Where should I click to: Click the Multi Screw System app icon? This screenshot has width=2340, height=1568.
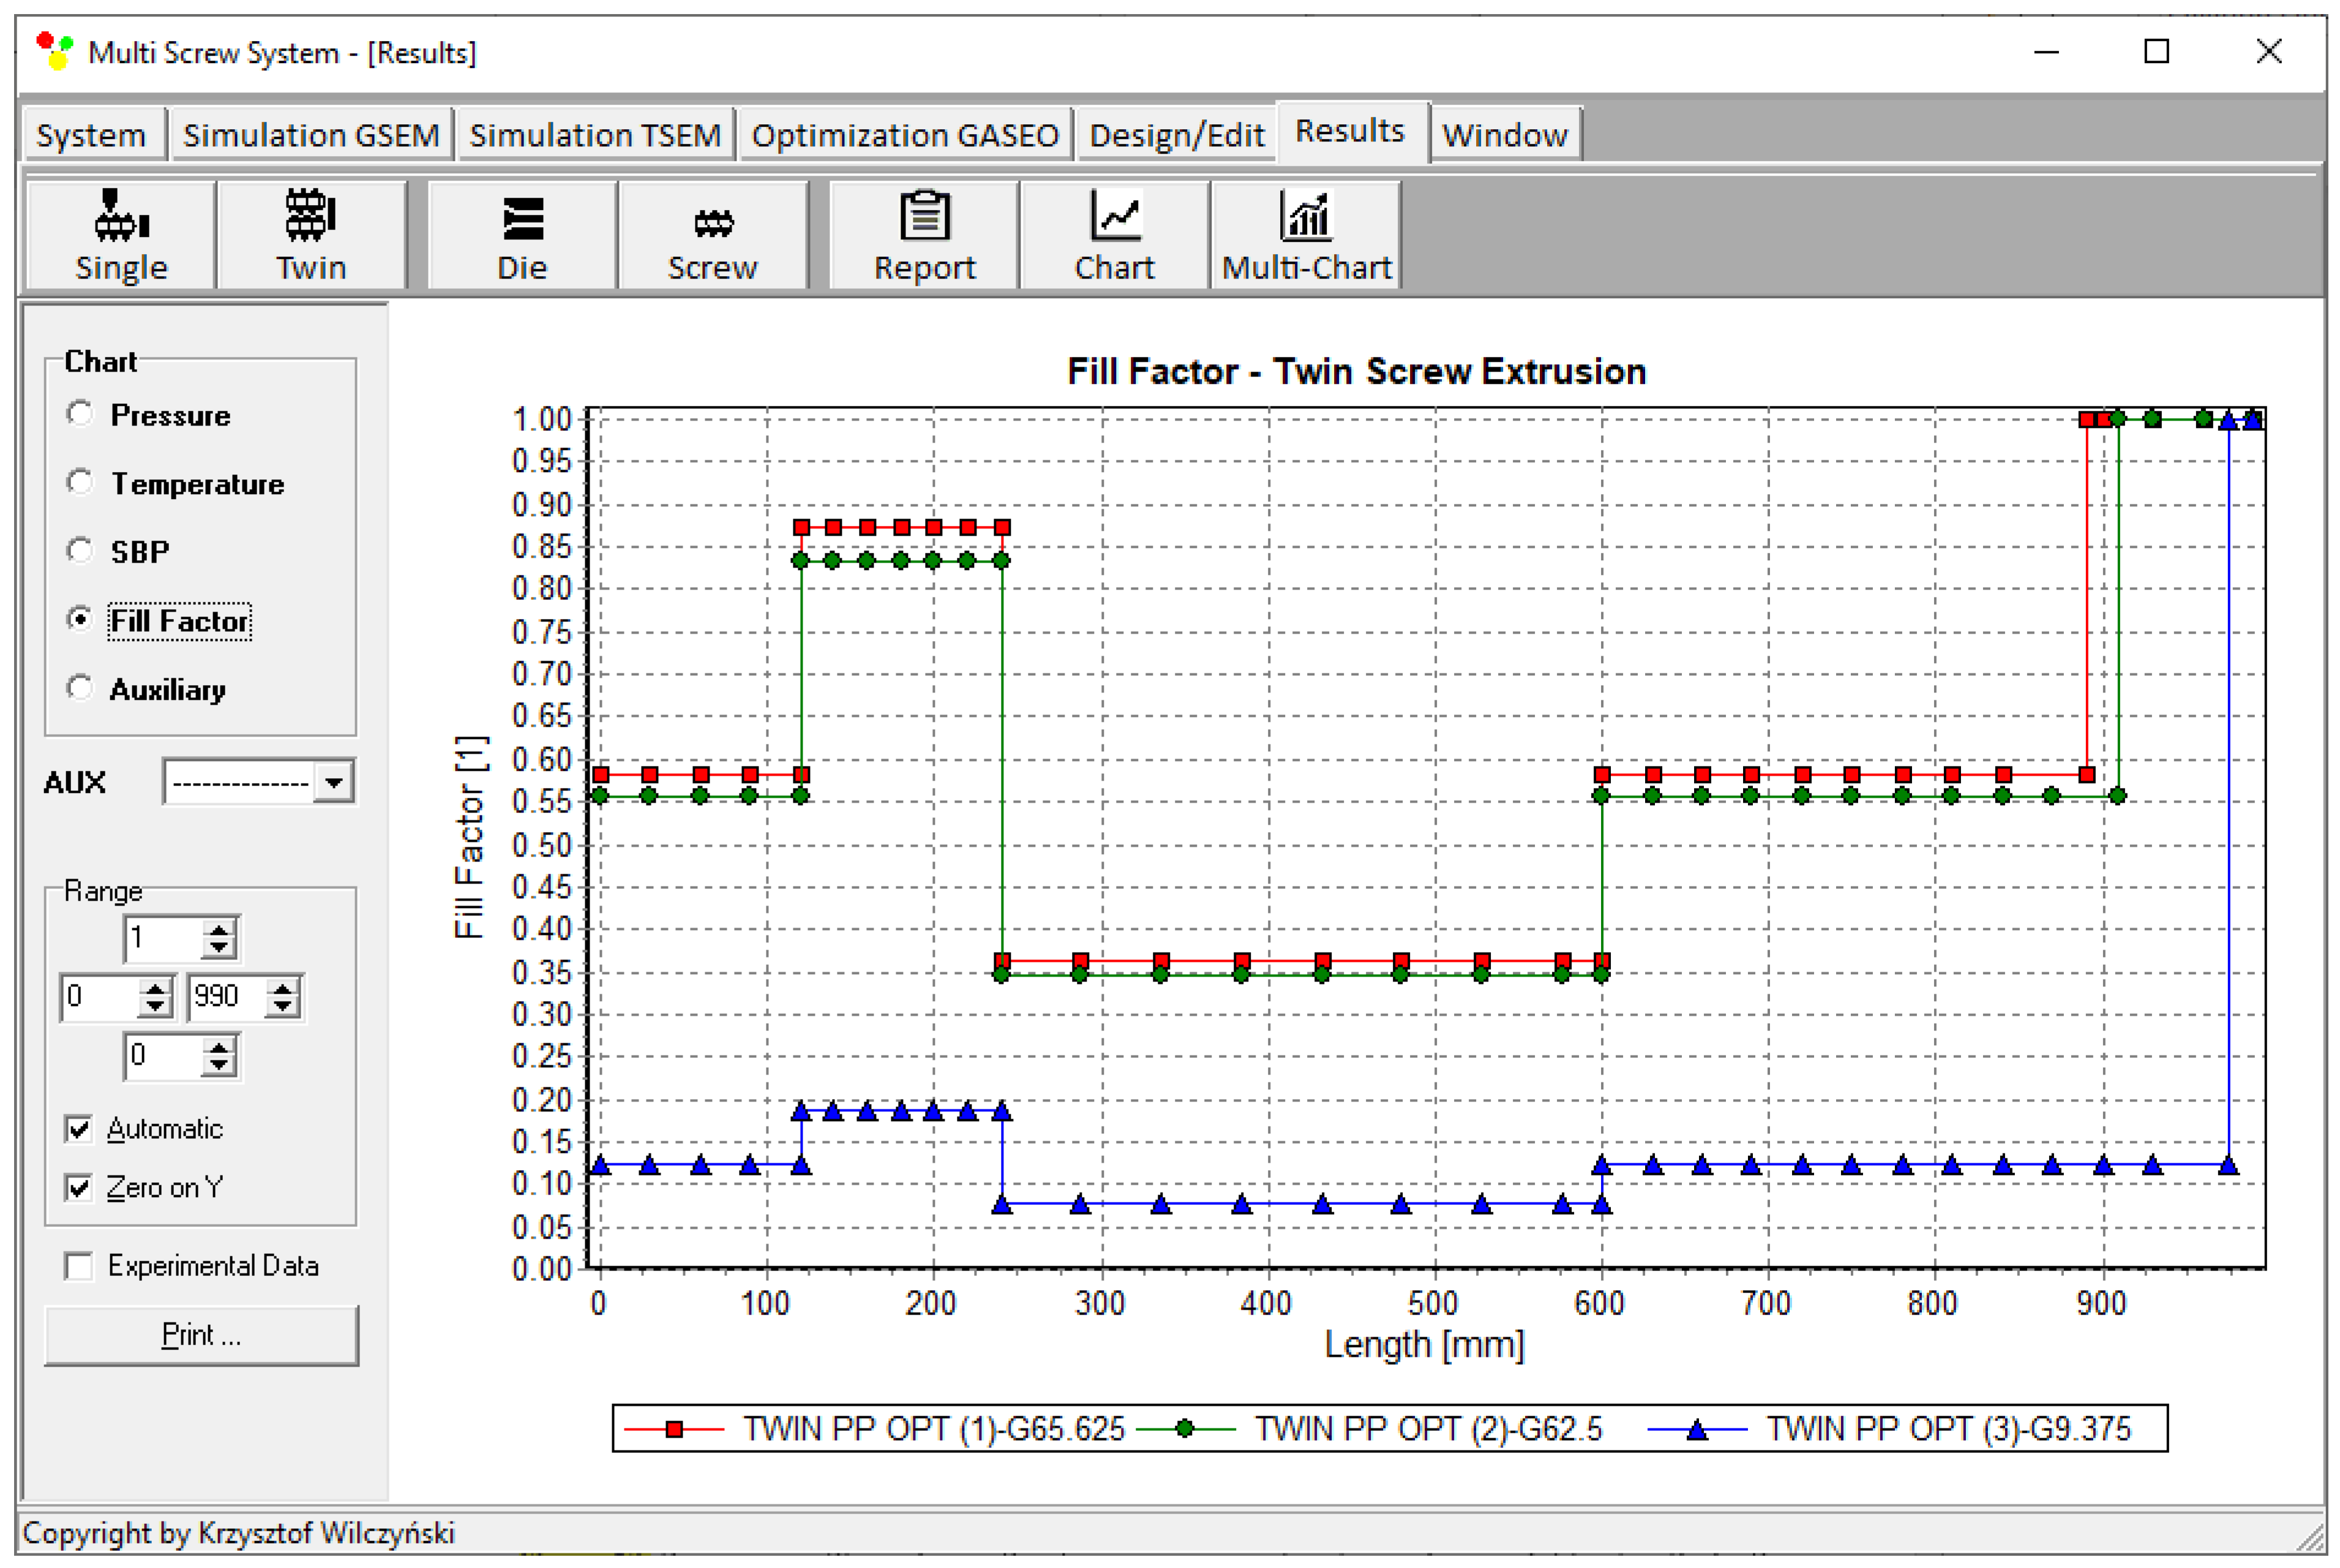(55, 50)
